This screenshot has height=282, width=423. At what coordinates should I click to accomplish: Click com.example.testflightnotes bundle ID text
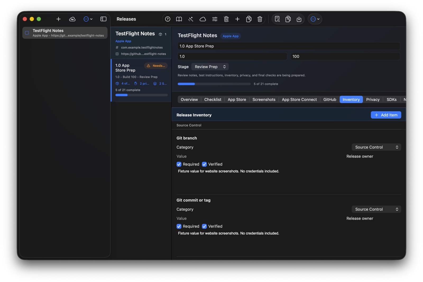pos(142,48)
